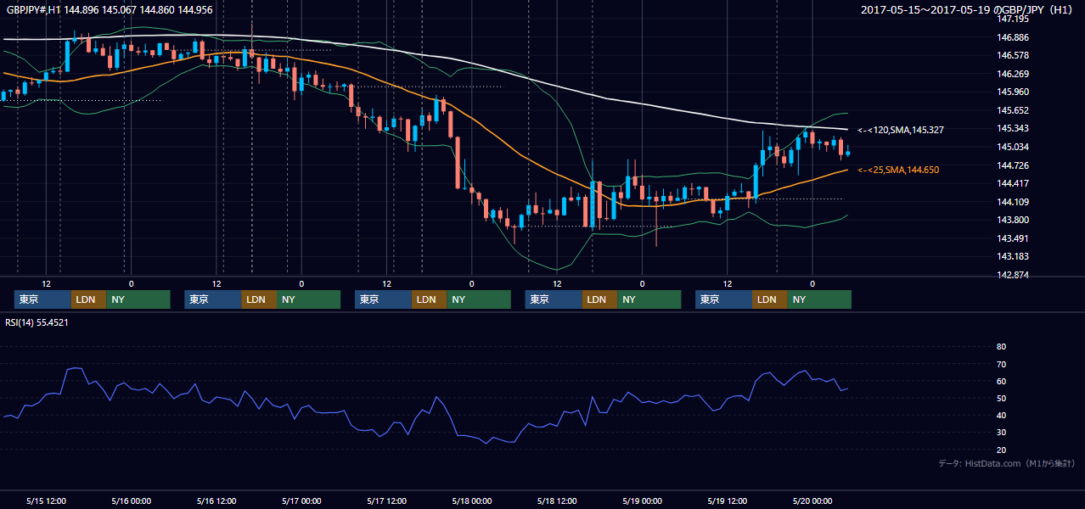Click price axis label 145.960
The height and width of the screenshot is (509, 1085).
coord(1012,92)
